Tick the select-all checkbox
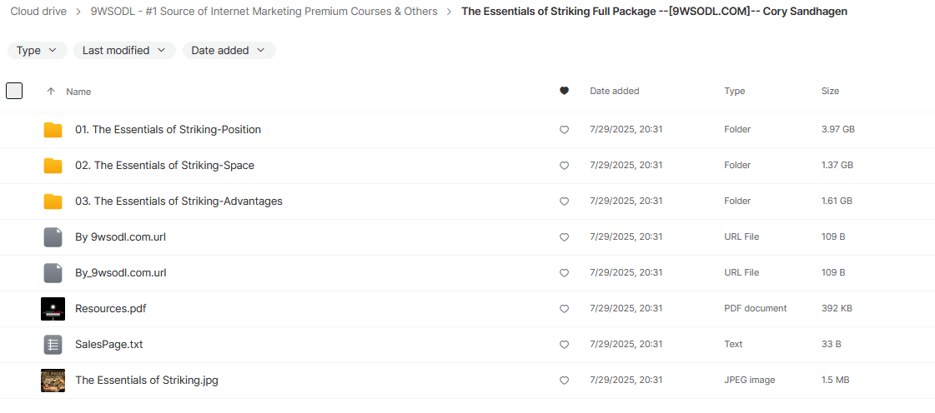The width and height of the screenshot is (935, 413). (14, 91)
